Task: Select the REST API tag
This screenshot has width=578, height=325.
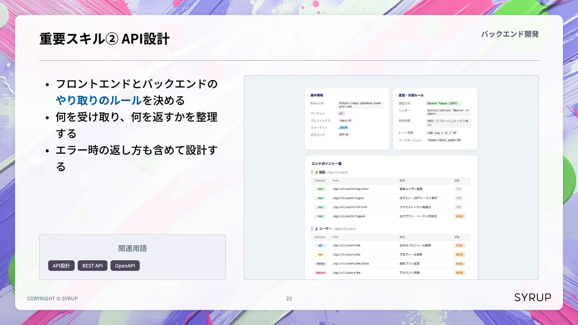Action: point(92,266)
